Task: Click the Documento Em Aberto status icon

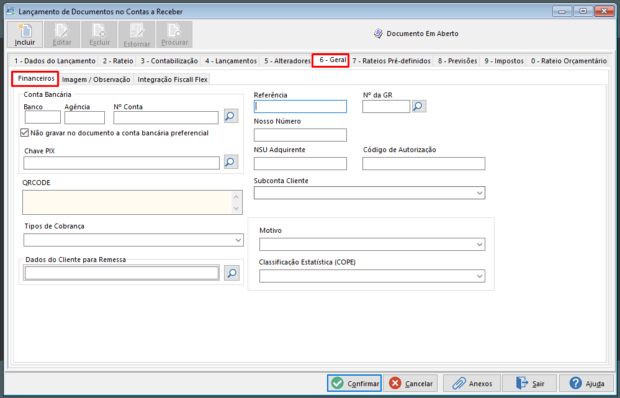Action: click(379, 34)
